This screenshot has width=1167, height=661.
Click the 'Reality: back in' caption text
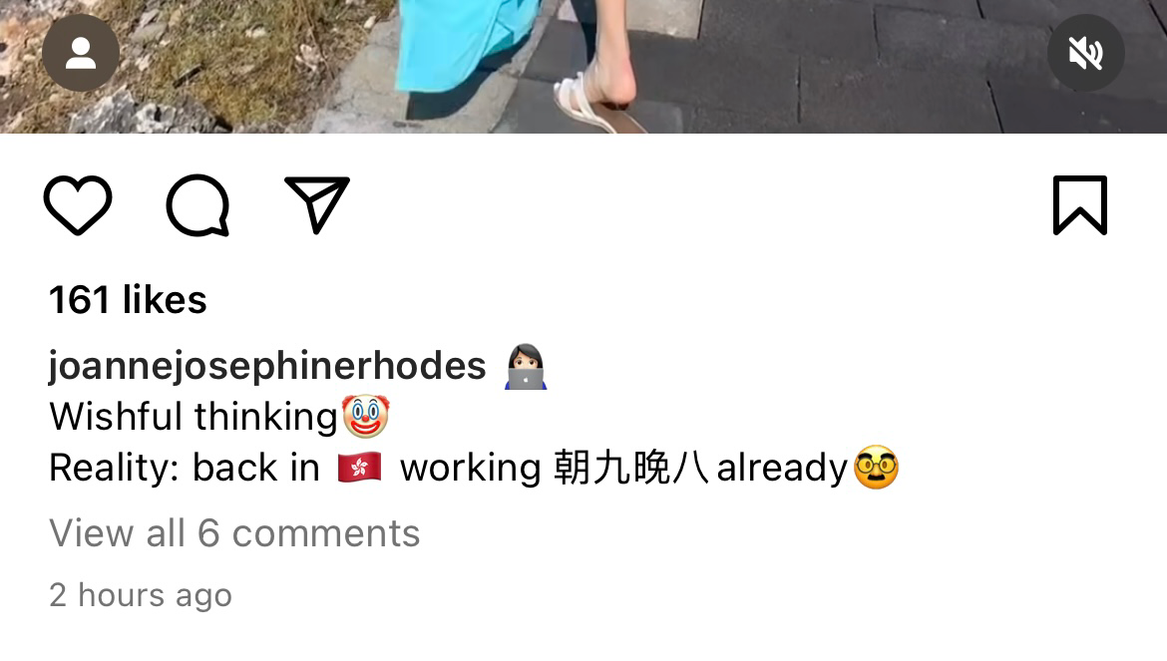pyautogui.click(x=185, y=469)
